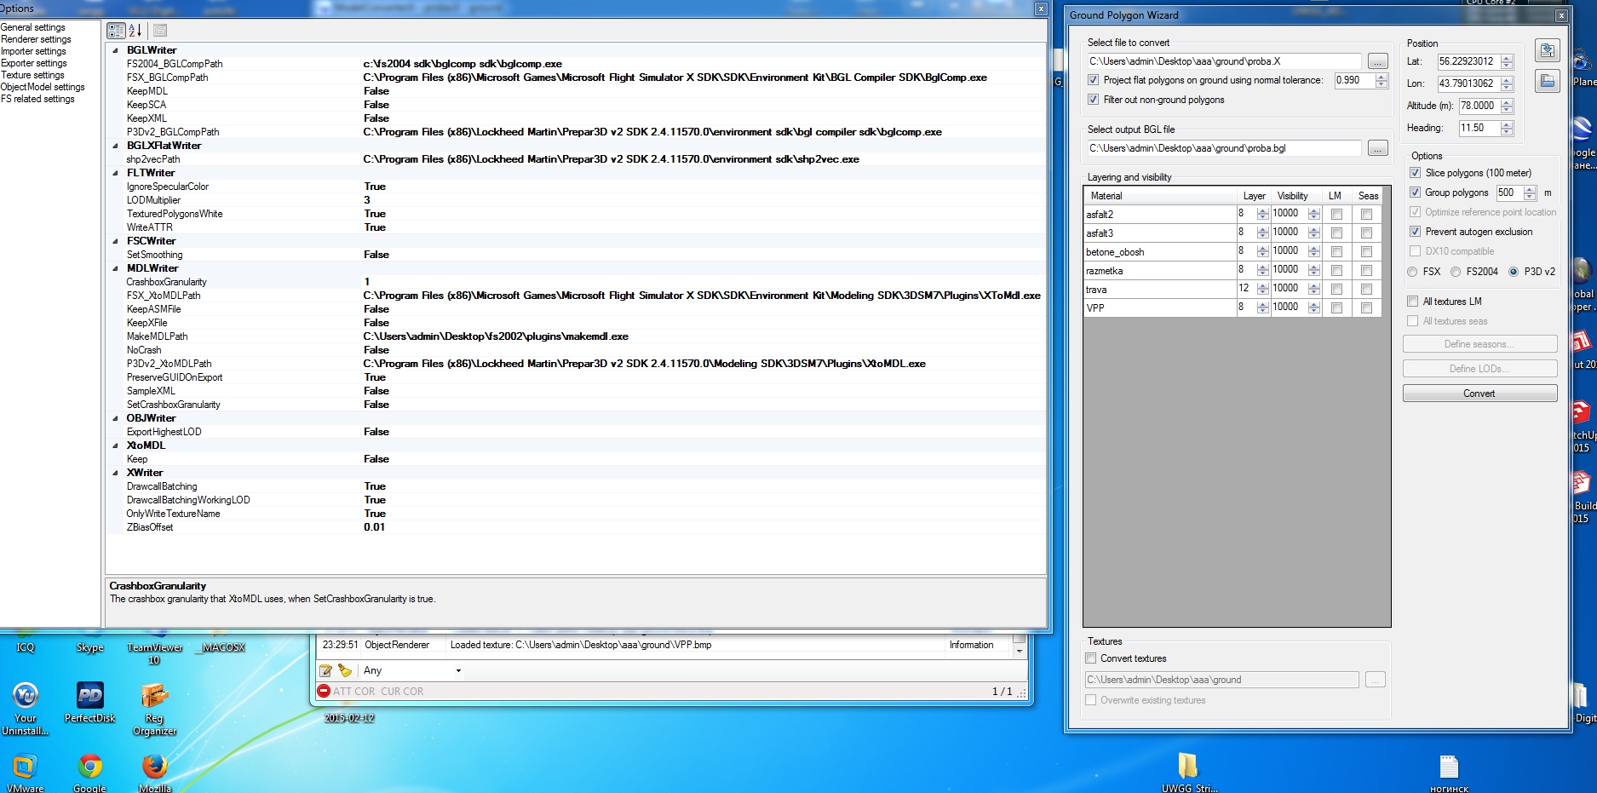
Task: Collapse the BGLXFlatWriter category
Action: click(x=116, y=146)
